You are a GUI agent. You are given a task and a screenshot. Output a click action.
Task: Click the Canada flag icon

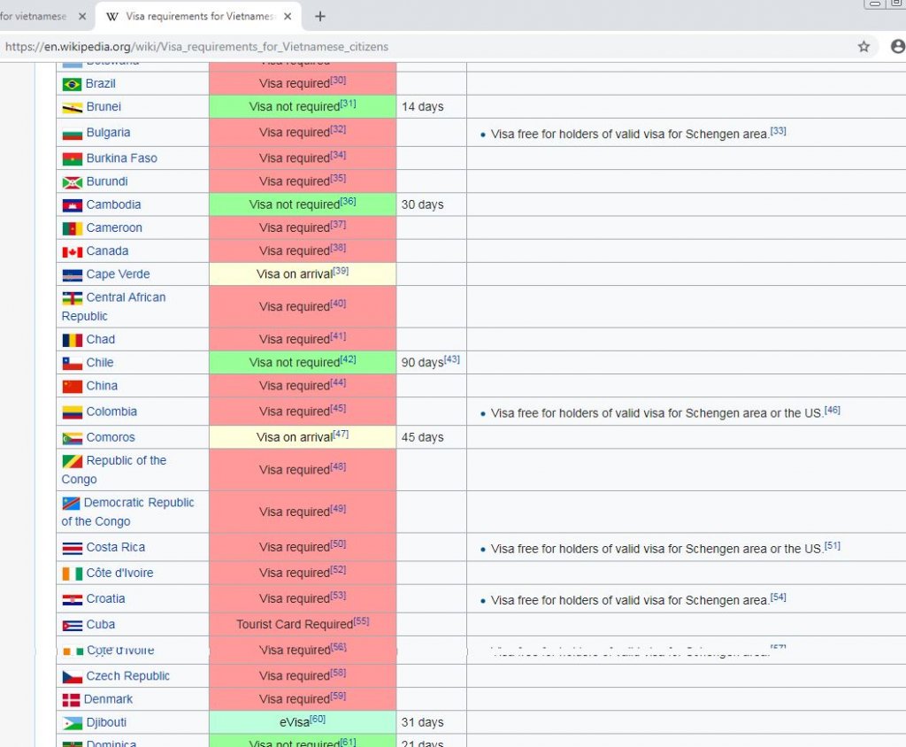73,252
